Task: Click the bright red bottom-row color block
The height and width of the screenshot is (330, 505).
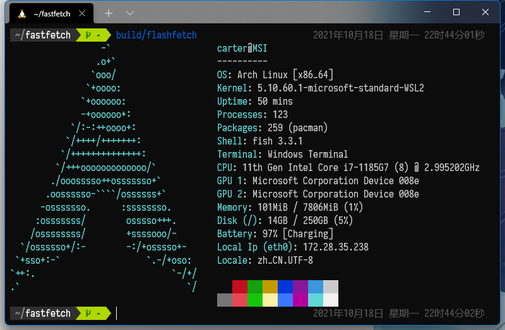Action: point(240,300)
